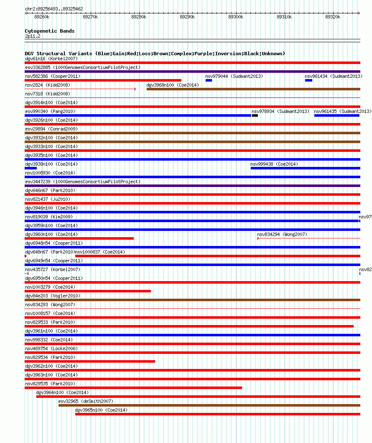Click nsv435727 (Korbel2007) label
Image resolution: width=372 pixels, height=443 pixels.
[x=53, y=269]
